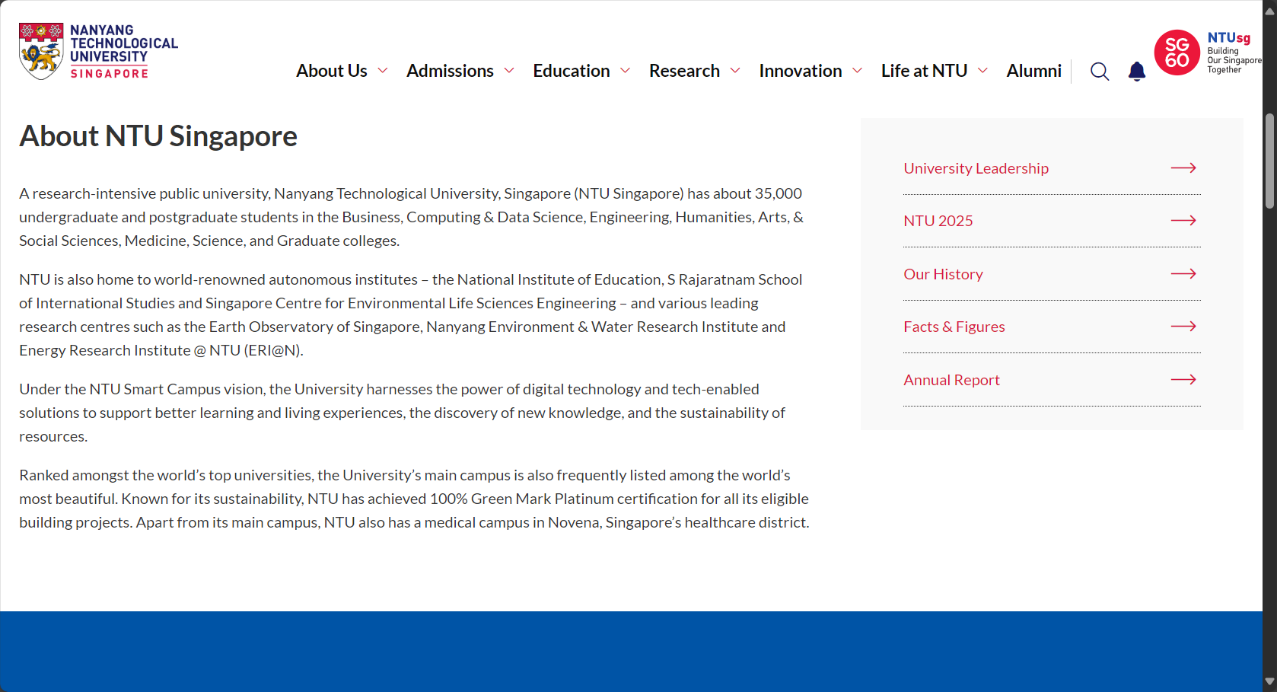Screen dimensions: 1277x692
Task: Open the Admissions menu item
Action: click(x=450, y=71)
